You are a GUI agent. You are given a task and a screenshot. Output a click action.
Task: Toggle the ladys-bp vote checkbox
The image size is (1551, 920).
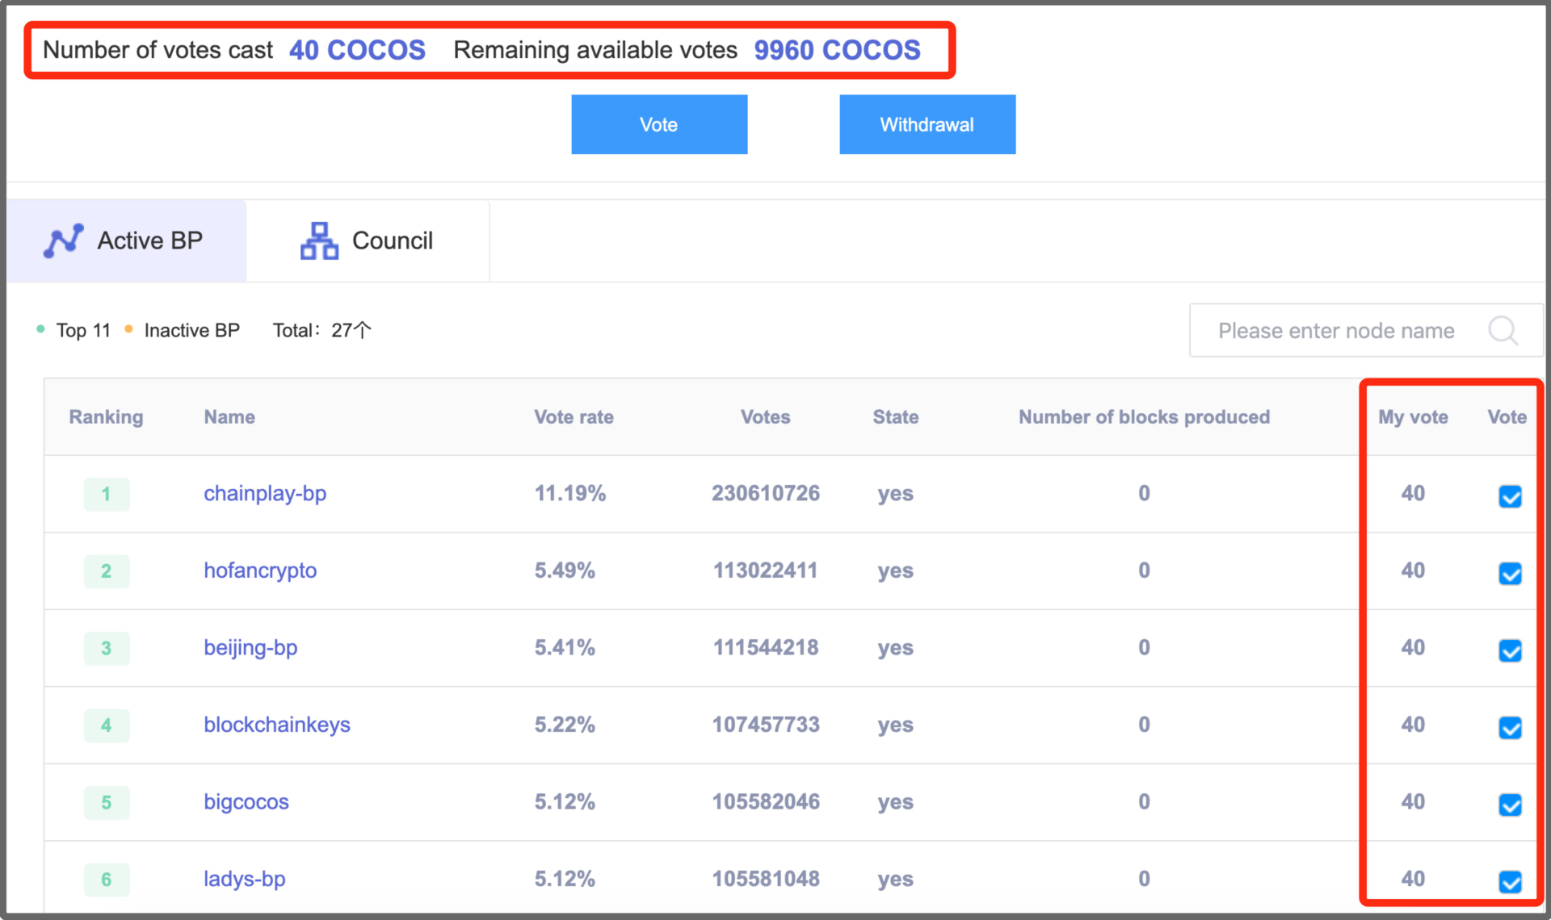(1510, 881)
